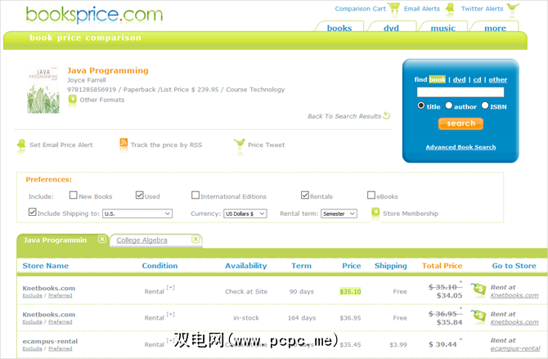The image size is (548, 359).
Task: Close the Java Programmin tab with X
Action: point(102,239)
